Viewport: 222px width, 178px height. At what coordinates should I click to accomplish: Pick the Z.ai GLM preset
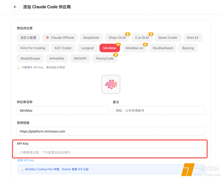click(142, 38)
